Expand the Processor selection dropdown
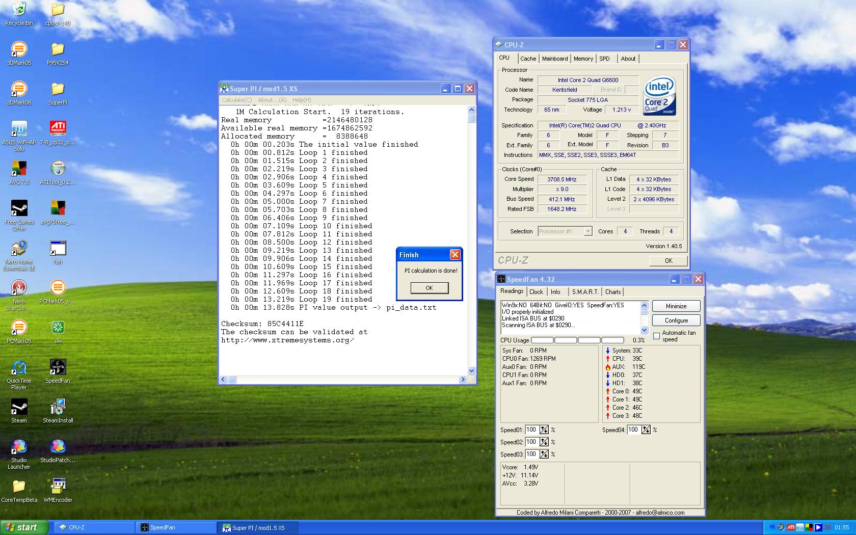856x535 pixels. 587,231
